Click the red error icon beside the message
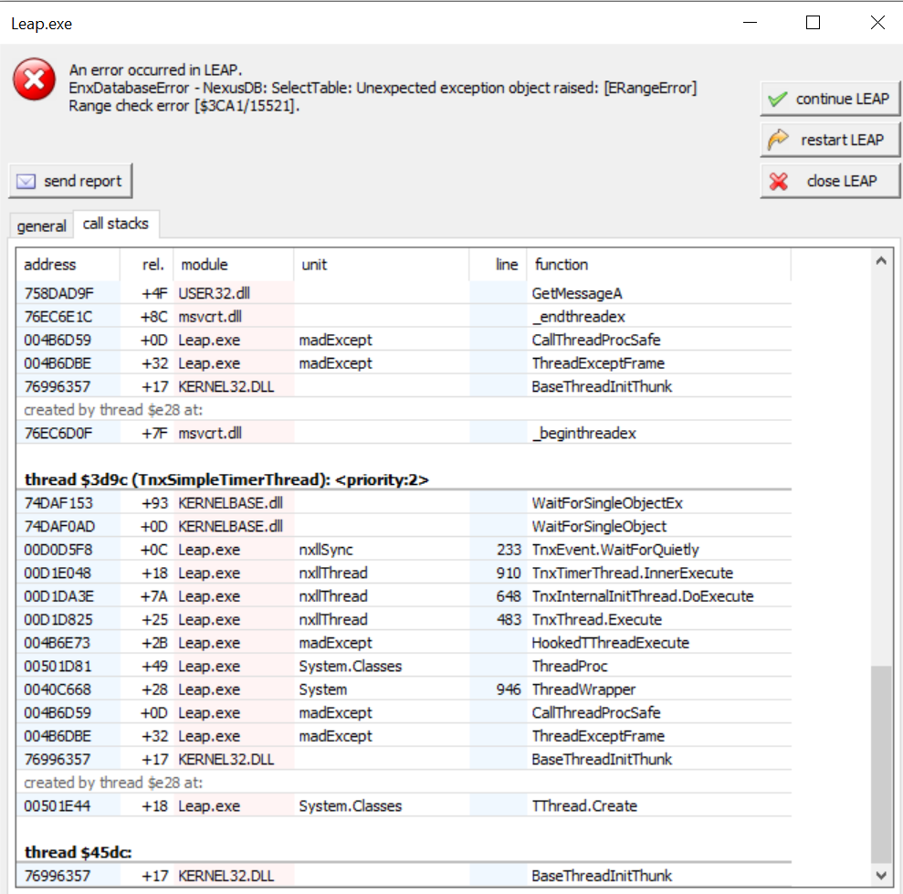The image size is (903, 894). coord(35,79)
